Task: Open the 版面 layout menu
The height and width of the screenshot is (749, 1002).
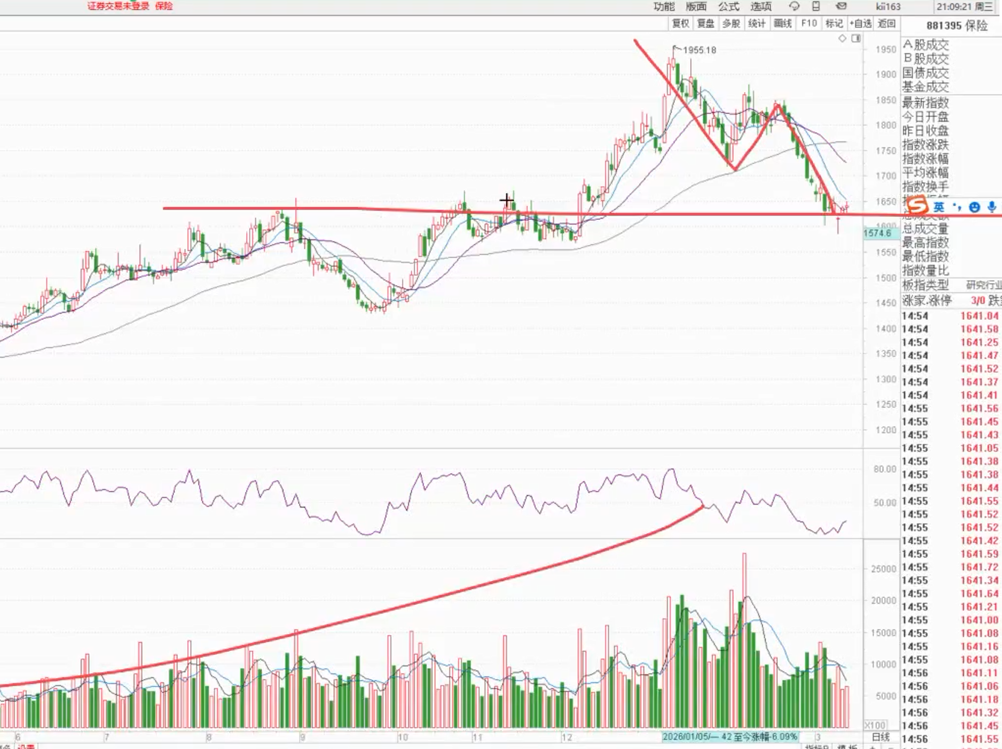Action: click(696, 7)
